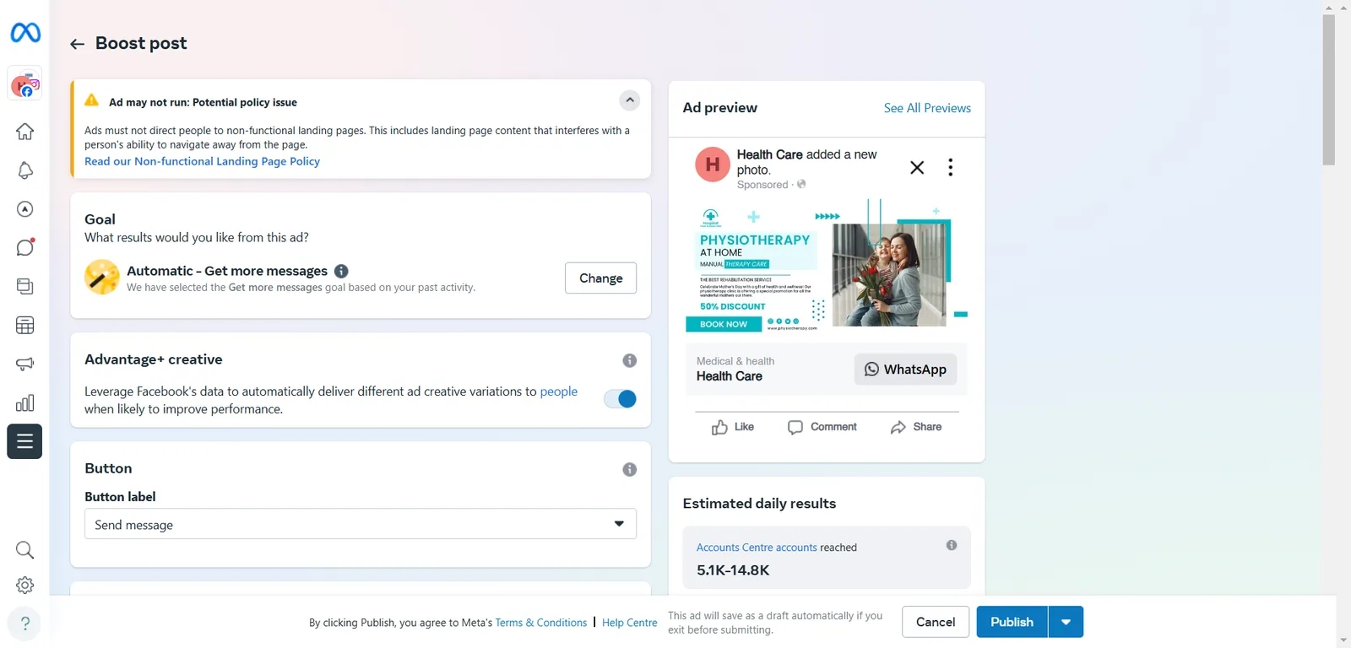The height and width of the screenshot is (648, 1351).
Task: Disable the Advantage+ creative toggle
Action: [x=621, y=399]
